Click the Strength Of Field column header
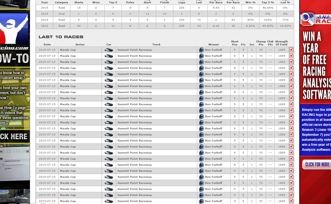This screenshot has height=204, width=331. tap(281, 43)
